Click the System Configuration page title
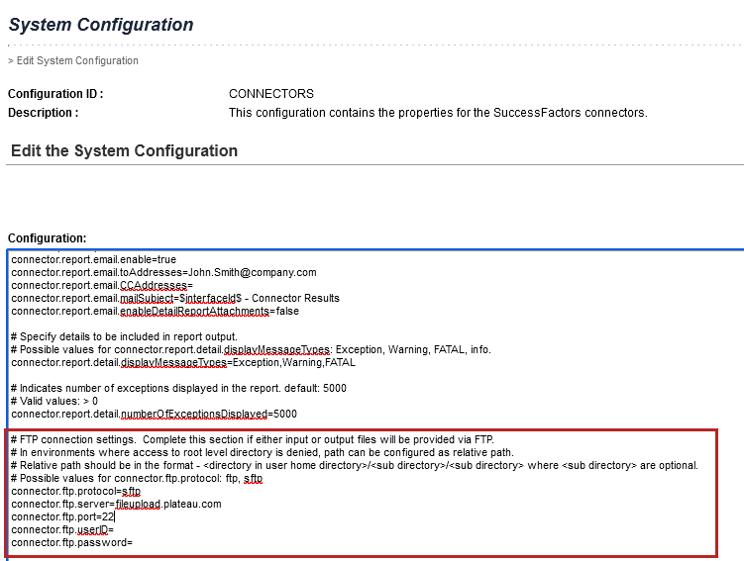 click(x=101, y=25)
